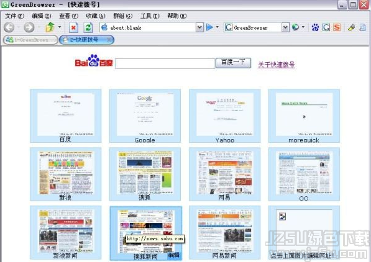
Task: Click the document page toolbar icon
Action: pyautogui.click(x=362, y=27)
